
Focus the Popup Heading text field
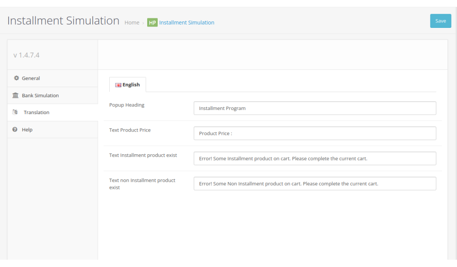(x=314, y=108)
